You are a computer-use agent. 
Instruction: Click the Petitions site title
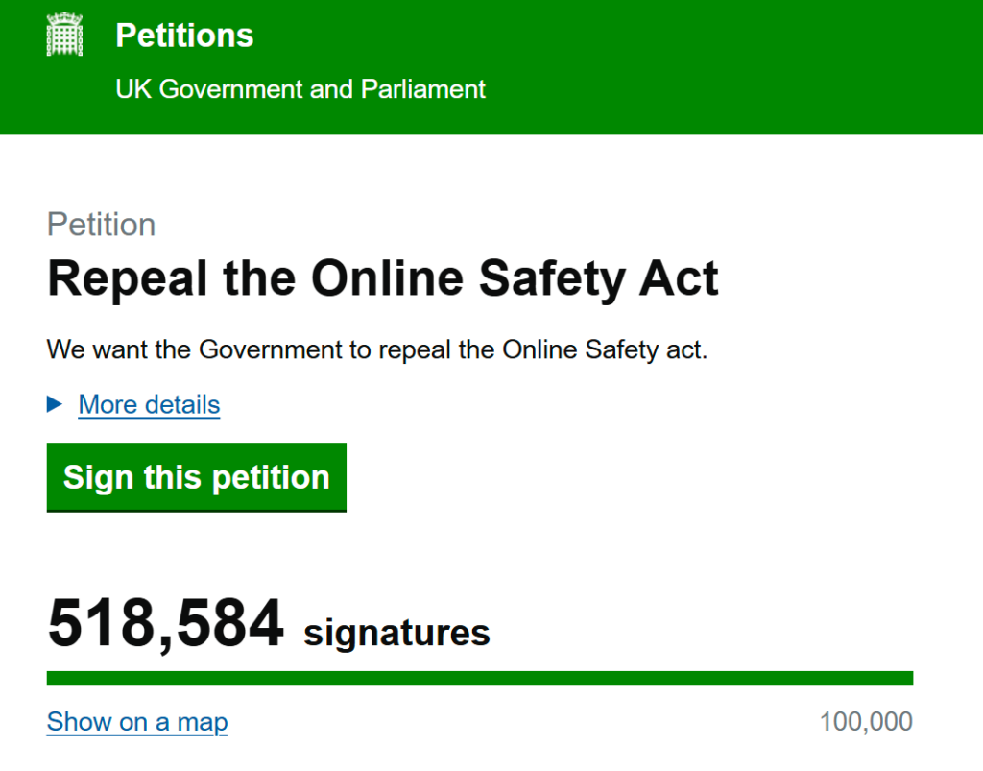click(x=184, y=36)
